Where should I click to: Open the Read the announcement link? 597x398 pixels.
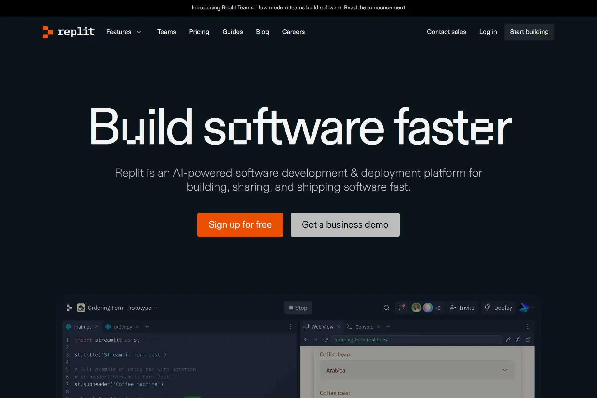(x=374, y=7)
